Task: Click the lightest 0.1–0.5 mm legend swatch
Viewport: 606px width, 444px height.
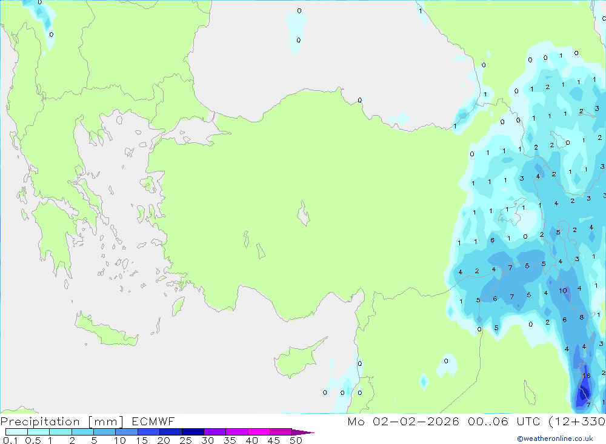Action: [16, 432]
